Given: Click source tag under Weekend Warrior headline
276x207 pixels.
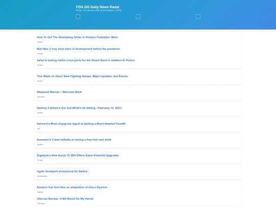Looking at the screenshot, I should click(41, 97).
